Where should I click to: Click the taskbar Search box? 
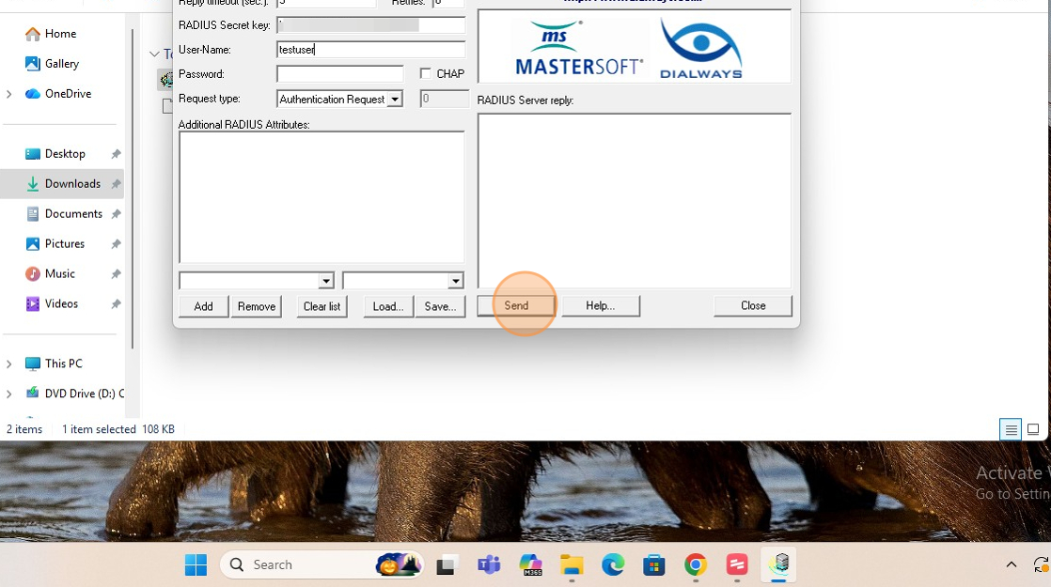[322, 564]
